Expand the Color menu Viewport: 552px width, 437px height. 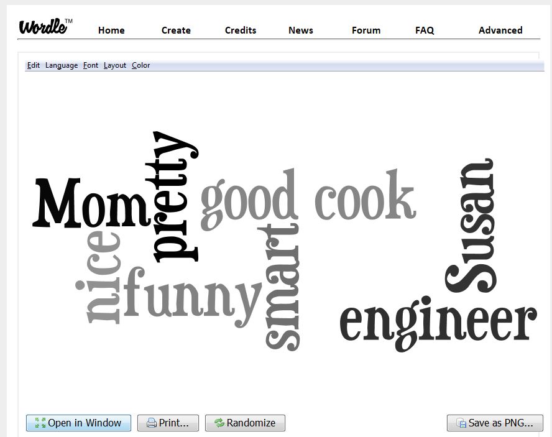click(141, 65)
